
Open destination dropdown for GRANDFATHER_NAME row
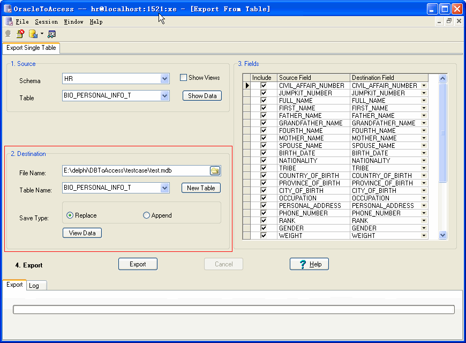point(424,123)
